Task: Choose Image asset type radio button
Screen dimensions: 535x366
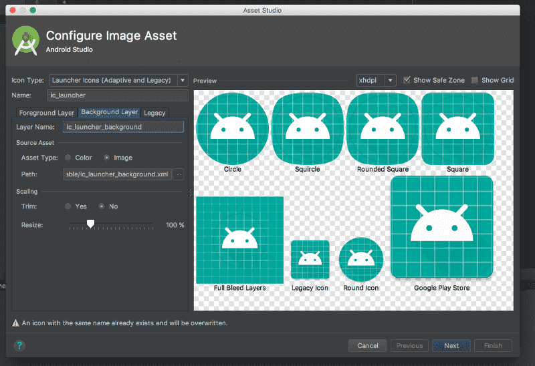Action: (107, 158)
